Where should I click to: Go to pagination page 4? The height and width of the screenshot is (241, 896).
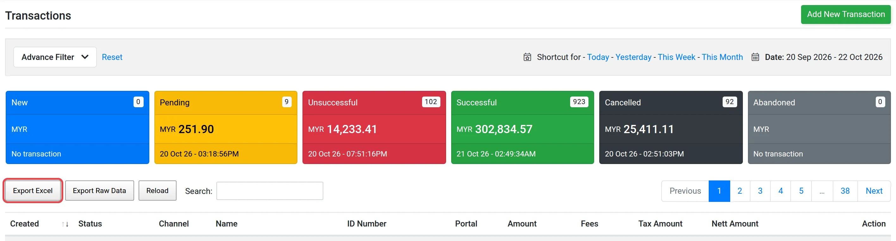[x=781, y=191]
